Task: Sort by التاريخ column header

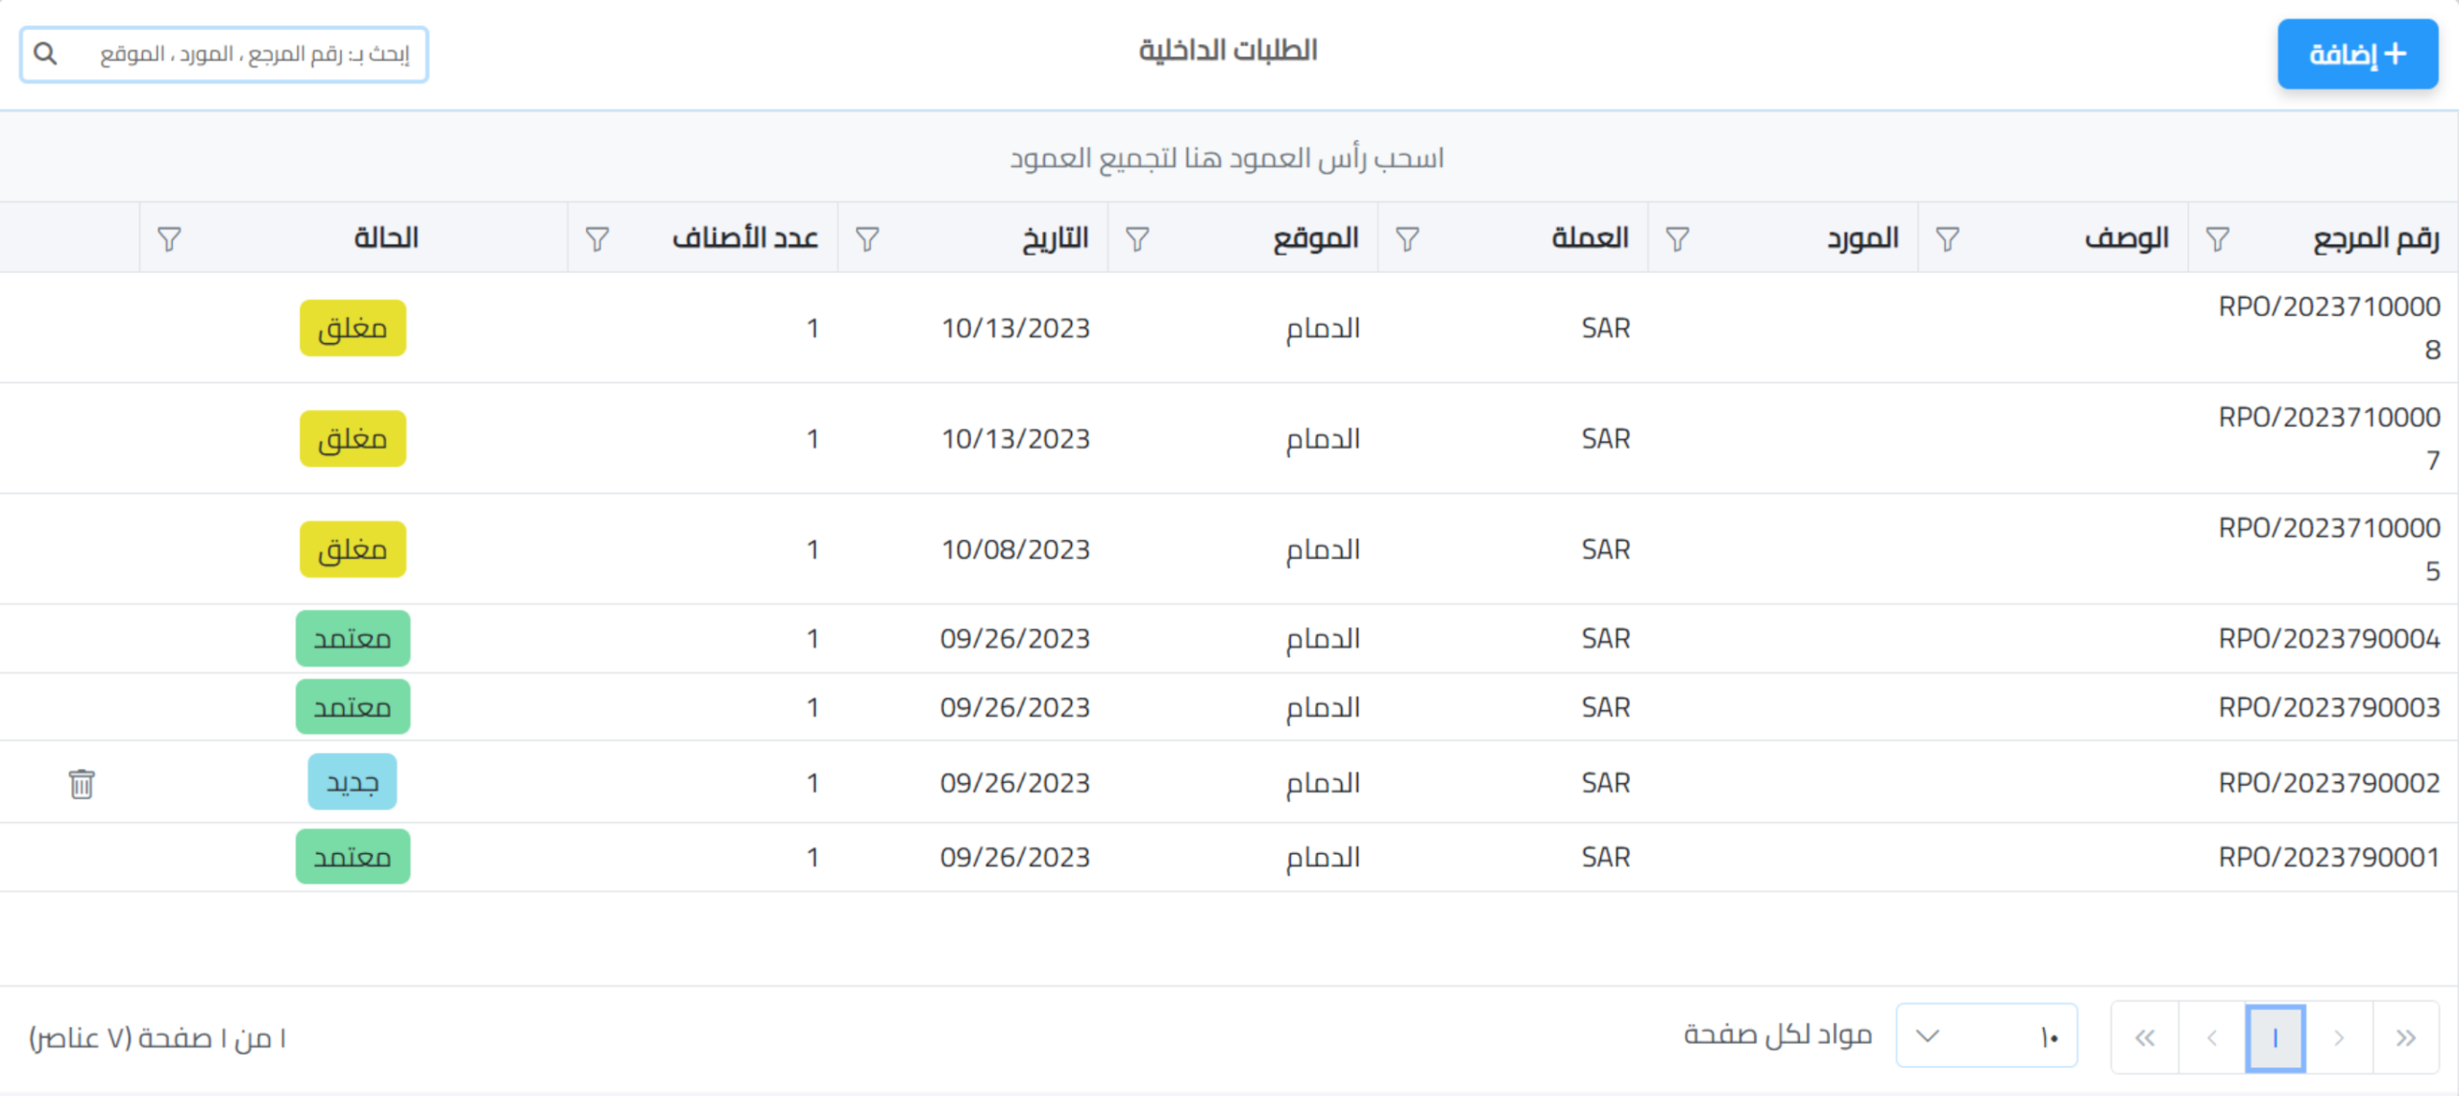Action: [x=1055, y=238]
